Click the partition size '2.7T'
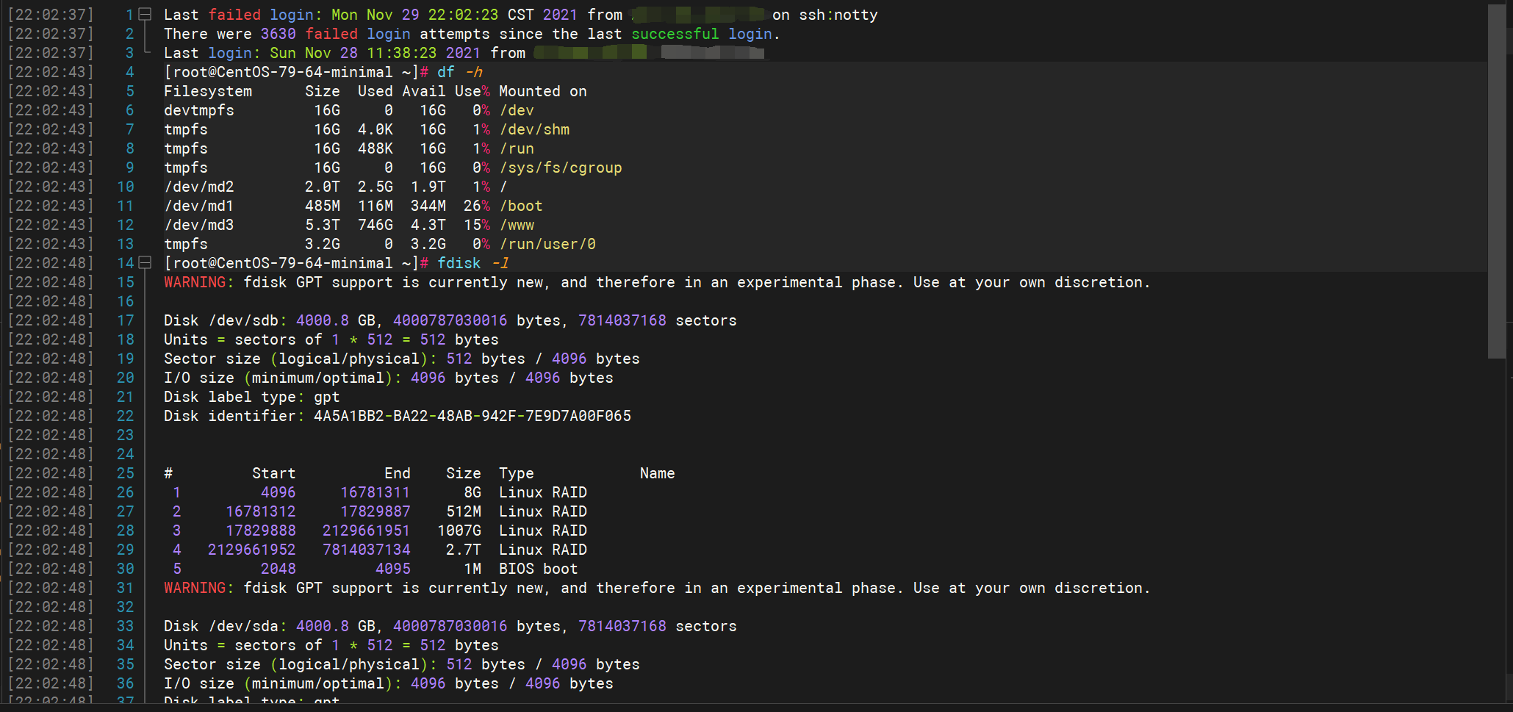Image resolution: width=1513 pixels, height=712 pixels. pyautogui.click(x=464, y=550)
